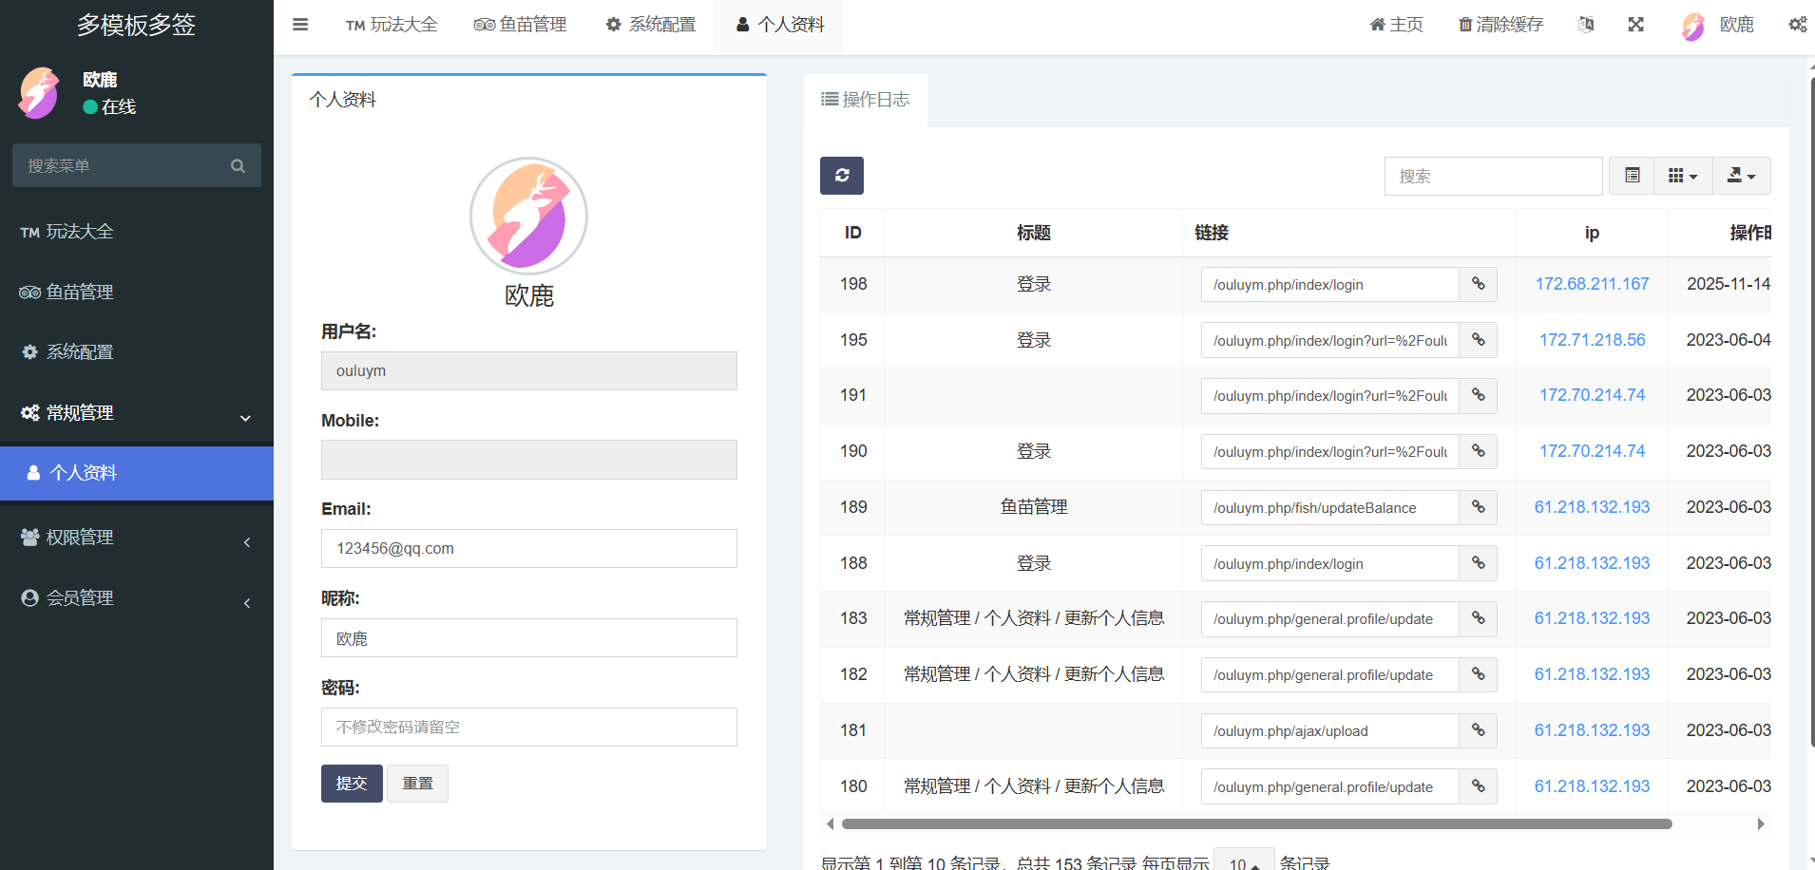
Task: Expand 常规管理 sidebar menu
Action: pos(136,413)
